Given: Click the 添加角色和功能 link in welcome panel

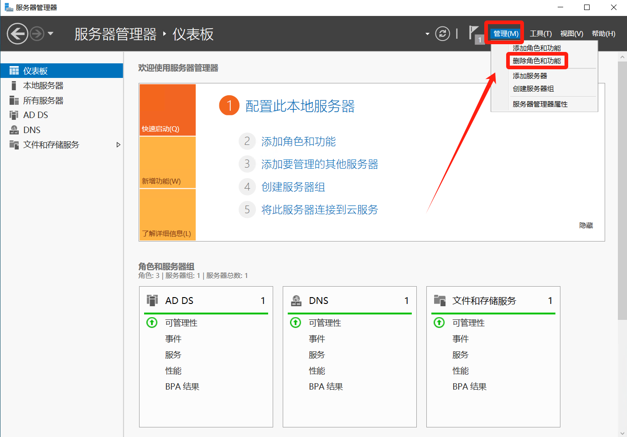Looking at the screenshot, I should click(298, 142).
